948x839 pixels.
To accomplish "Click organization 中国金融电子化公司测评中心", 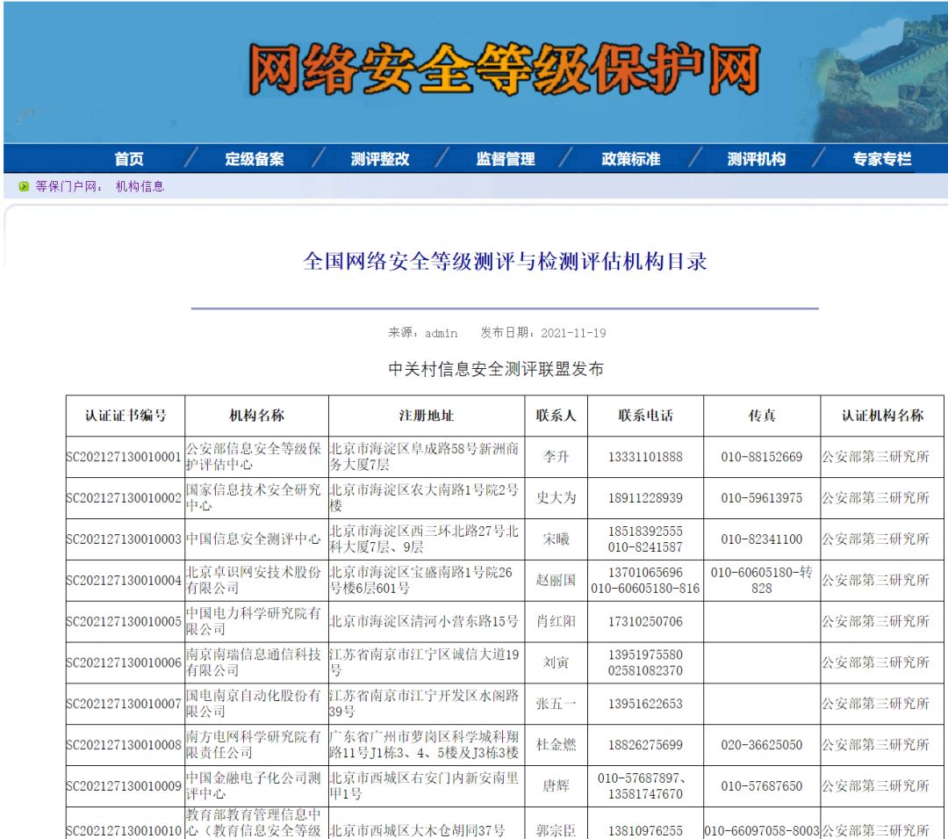I will tap(254, 785).
